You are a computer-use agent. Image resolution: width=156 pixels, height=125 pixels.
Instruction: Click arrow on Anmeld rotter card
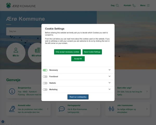point(48,109)
